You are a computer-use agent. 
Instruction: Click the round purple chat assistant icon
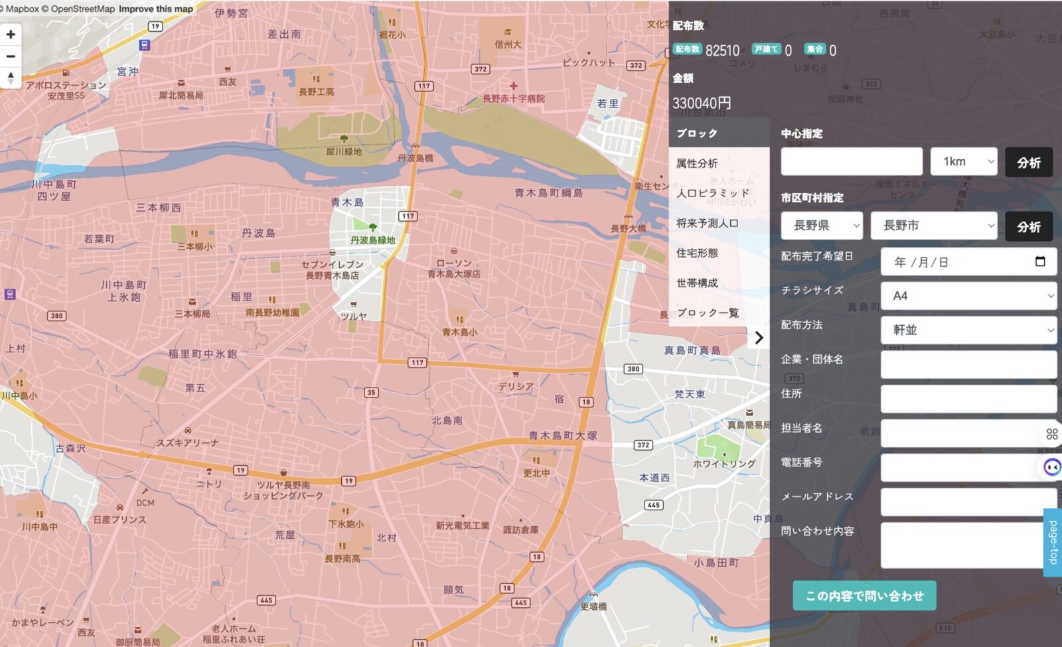(x=1052, y=467)
